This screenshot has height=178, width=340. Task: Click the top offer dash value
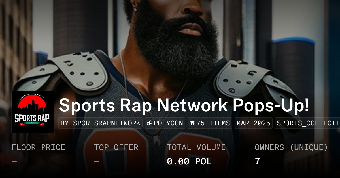pyautogui.click(x=97, y=162)
